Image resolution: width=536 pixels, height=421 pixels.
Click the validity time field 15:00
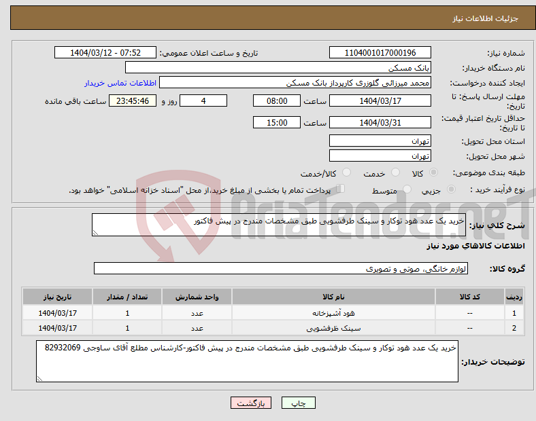point(277,122)
